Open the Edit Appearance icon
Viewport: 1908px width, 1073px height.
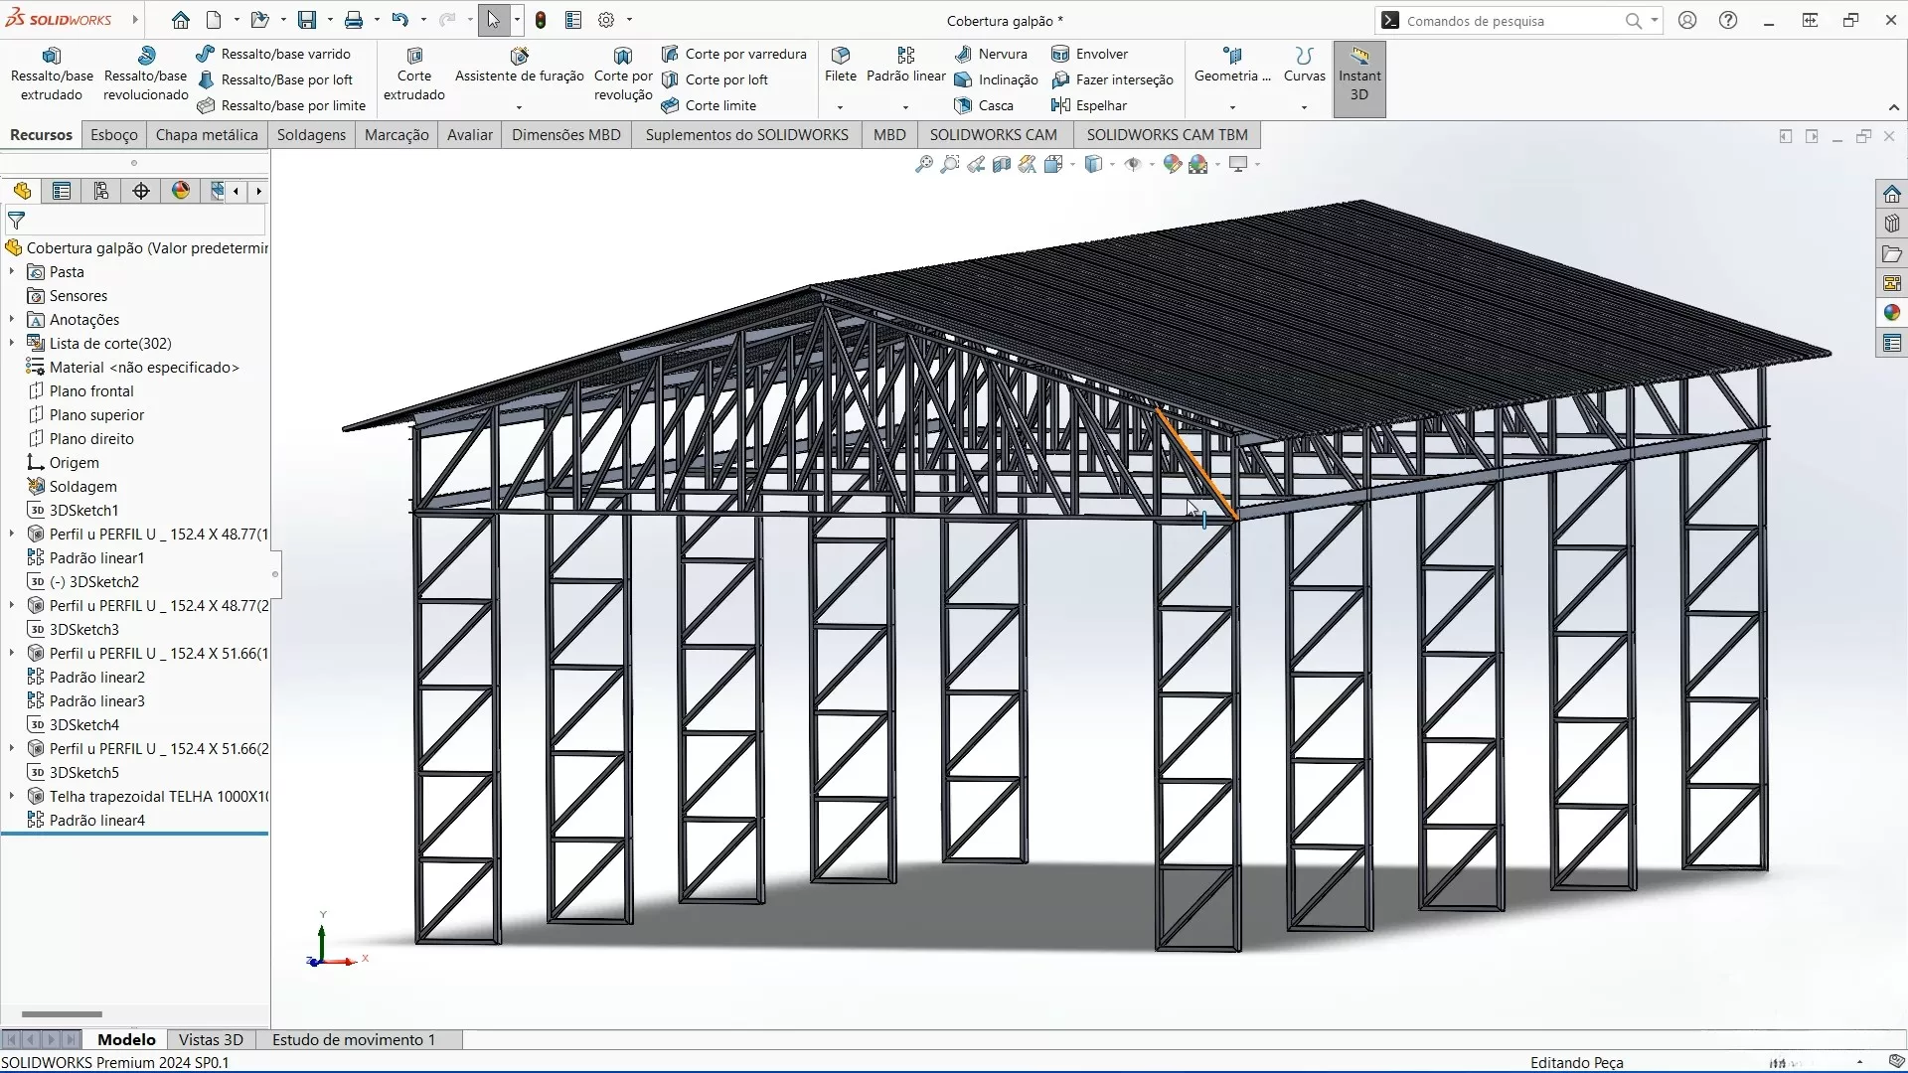1173,165
